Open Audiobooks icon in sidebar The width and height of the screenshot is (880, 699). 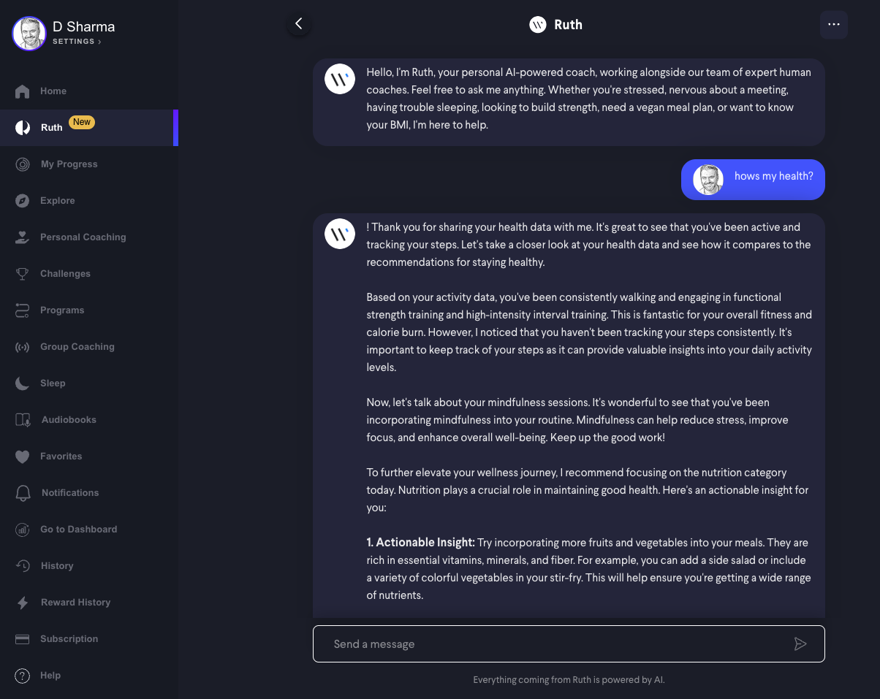pyautogui.click(x=23, y=420)
